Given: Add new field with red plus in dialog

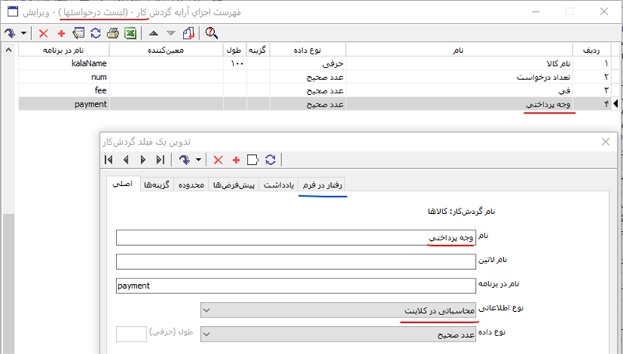Looking at the screenshot, I should (236, 159).
